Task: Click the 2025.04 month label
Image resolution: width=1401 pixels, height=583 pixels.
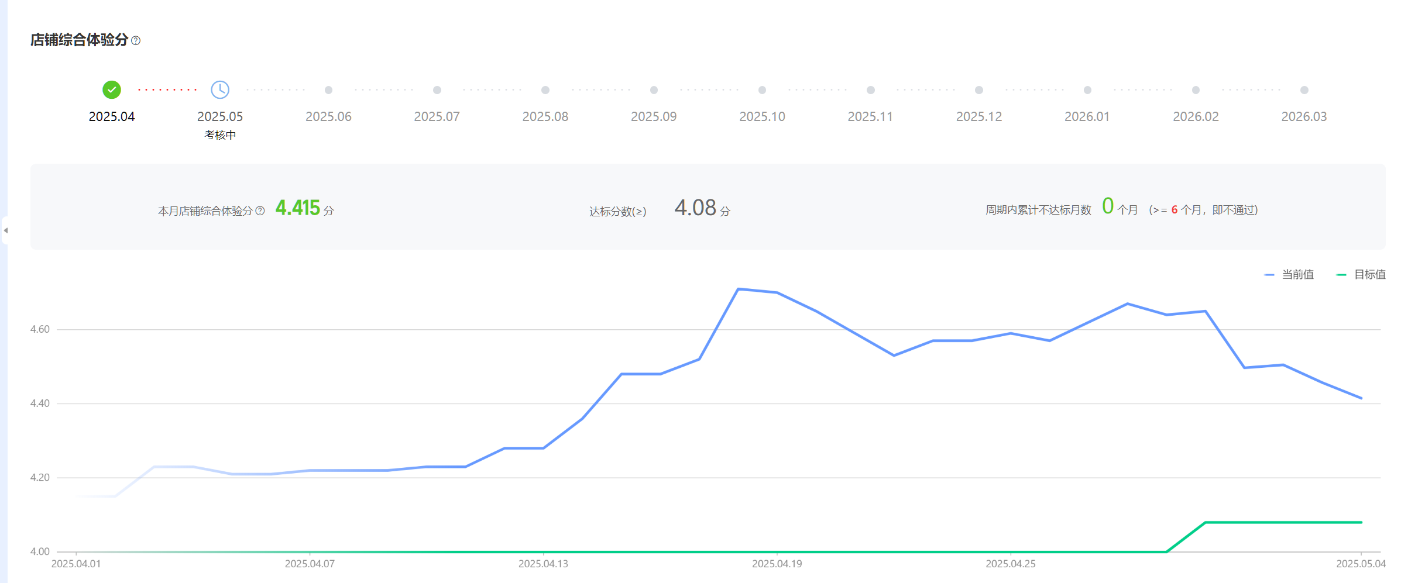Action: [x=112, y=116]
